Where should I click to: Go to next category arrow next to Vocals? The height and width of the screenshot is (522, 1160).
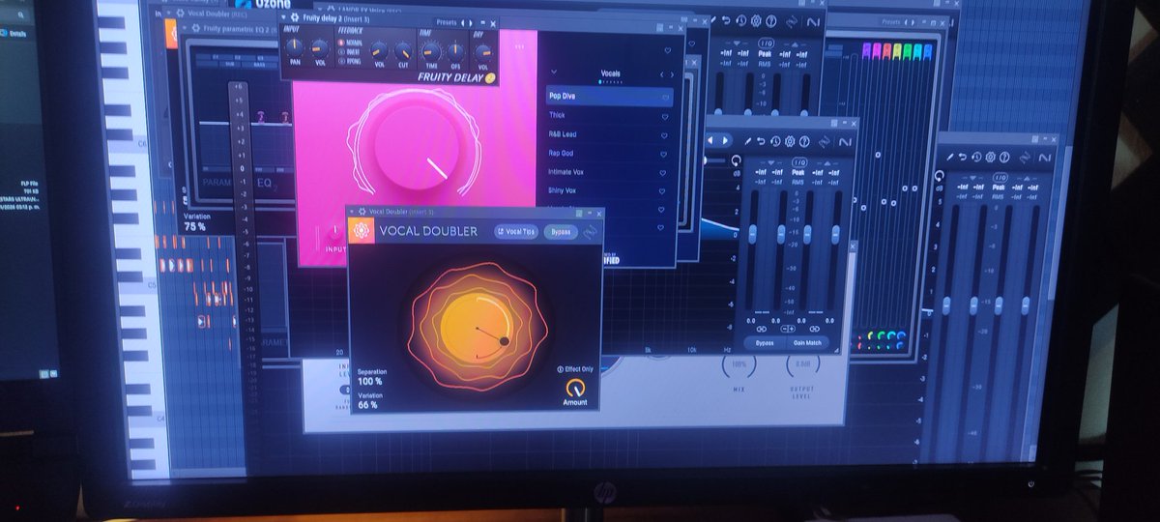[x=672, y=74]
